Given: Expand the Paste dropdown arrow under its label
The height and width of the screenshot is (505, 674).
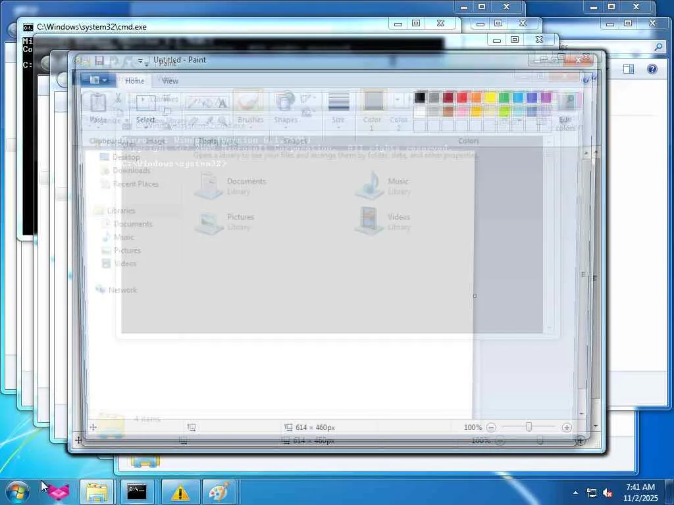Looking at the screenshot, I should click(x=98, y=127).
